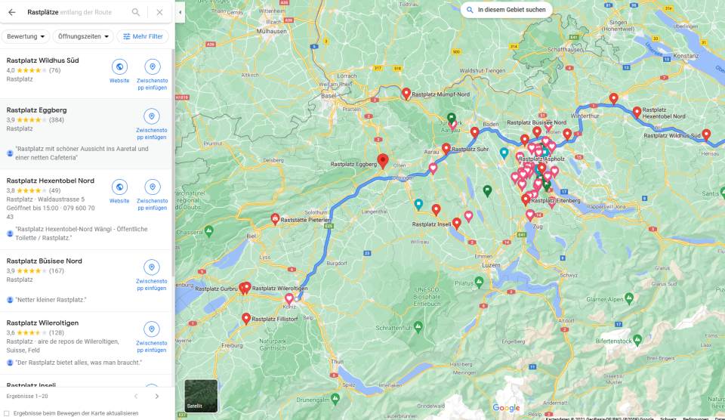
Task: Clear search with the X icon
Action: coord(159,12)
